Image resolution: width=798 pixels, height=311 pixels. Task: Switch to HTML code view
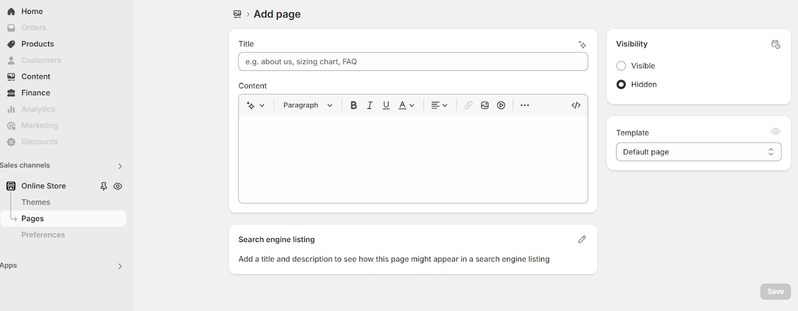[x=576, y=105]
